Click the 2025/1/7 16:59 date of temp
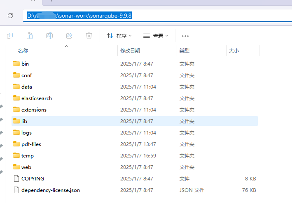This screenshot has height=203, width=292. click(x=138, y=156)
